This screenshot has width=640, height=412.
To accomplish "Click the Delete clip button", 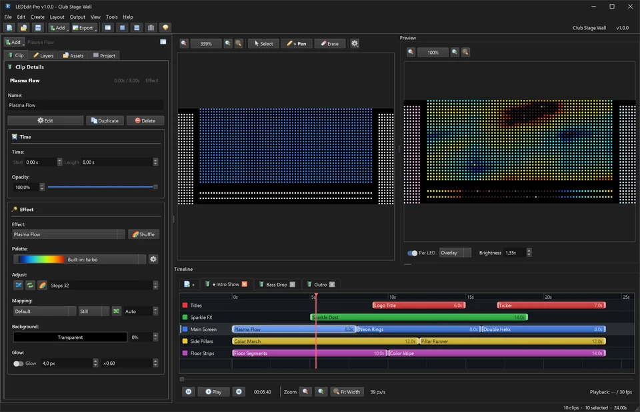I will 145,120.
